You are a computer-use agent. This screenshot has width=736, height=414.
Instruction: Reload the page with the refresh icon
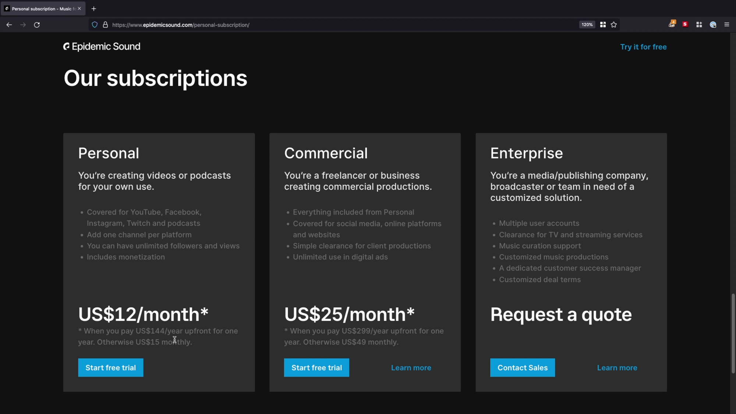[x=37, y=25]
